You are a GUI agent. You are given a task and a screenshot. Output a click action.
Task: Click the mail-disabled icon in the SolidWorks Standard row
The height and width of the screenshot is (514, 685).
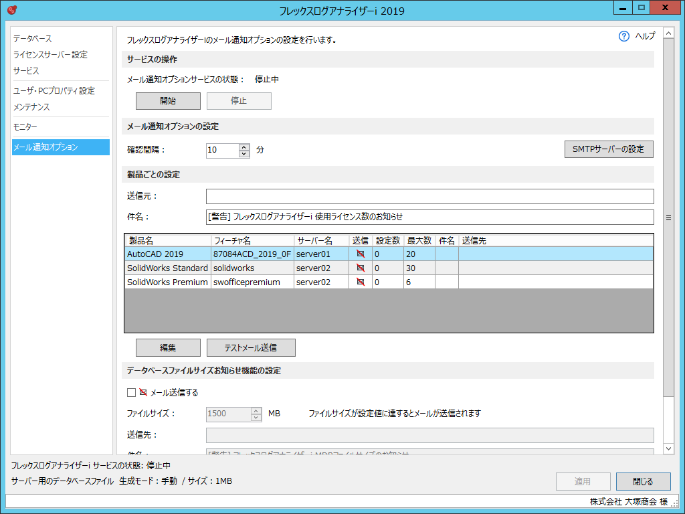coord(361,268)
